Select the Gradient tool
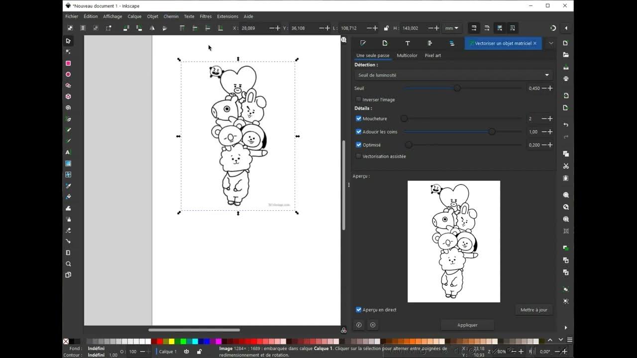The width and height of the screenshot is (637, 358). [68, 163]
